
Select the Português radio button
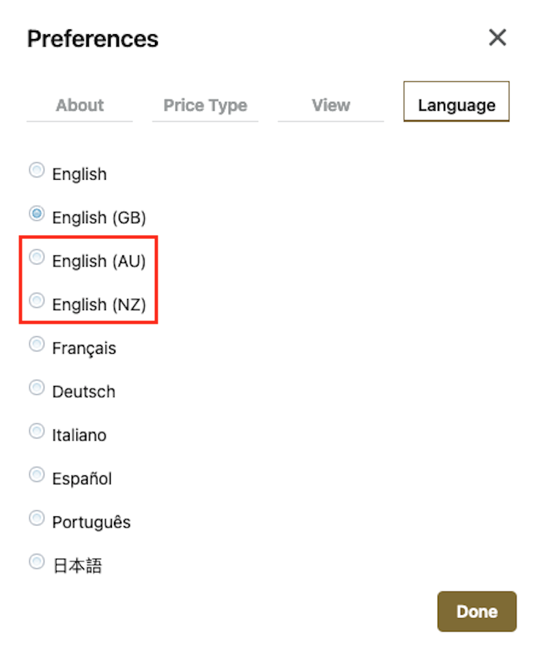37,518
